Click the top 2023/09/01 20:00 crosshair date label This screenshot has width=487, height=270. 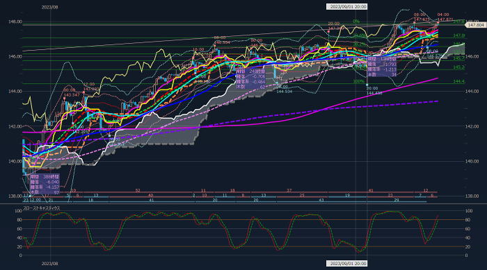[346, 6]
